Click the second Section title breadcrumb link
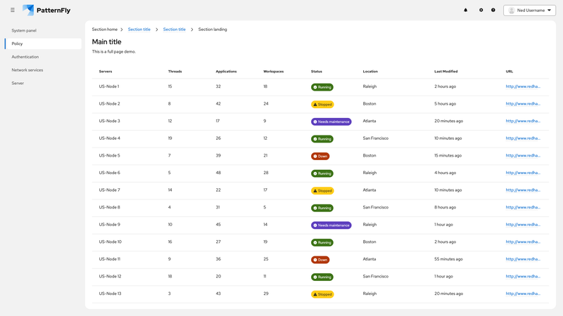This screenshot has width=563, height=316. click(x=174, y=29)
